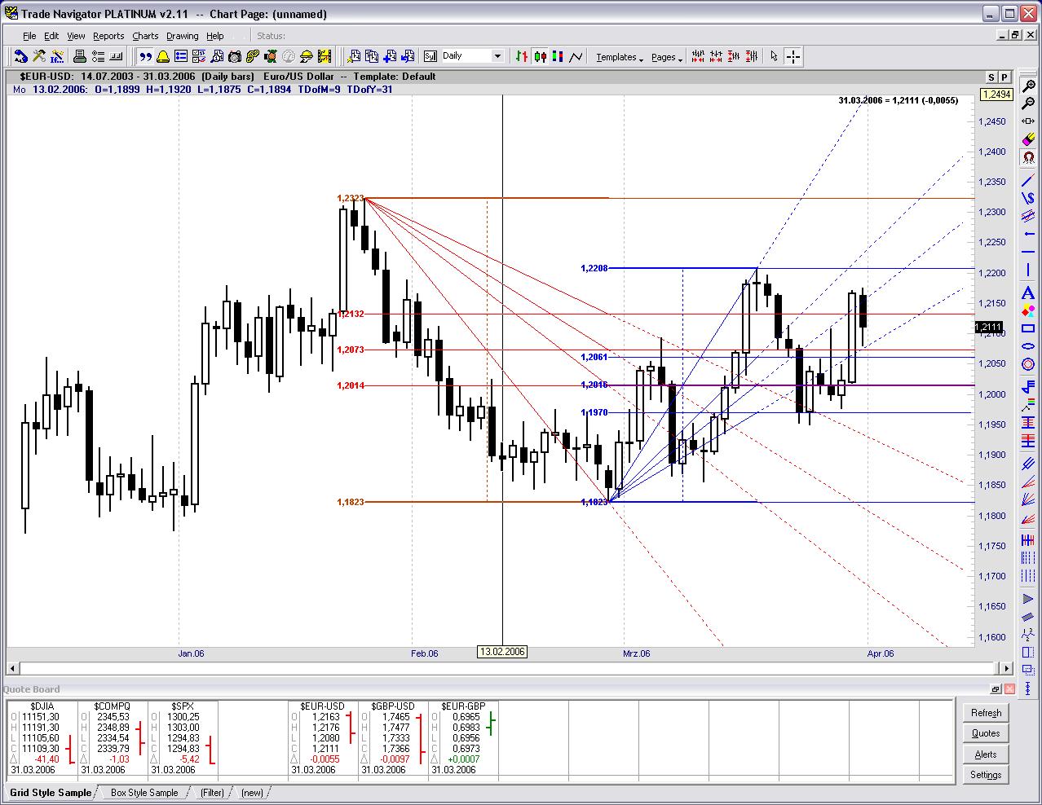Viewport: 1042px width, 805px height.
Task: Open the Pages dropdown
Action: click(667, 57)
